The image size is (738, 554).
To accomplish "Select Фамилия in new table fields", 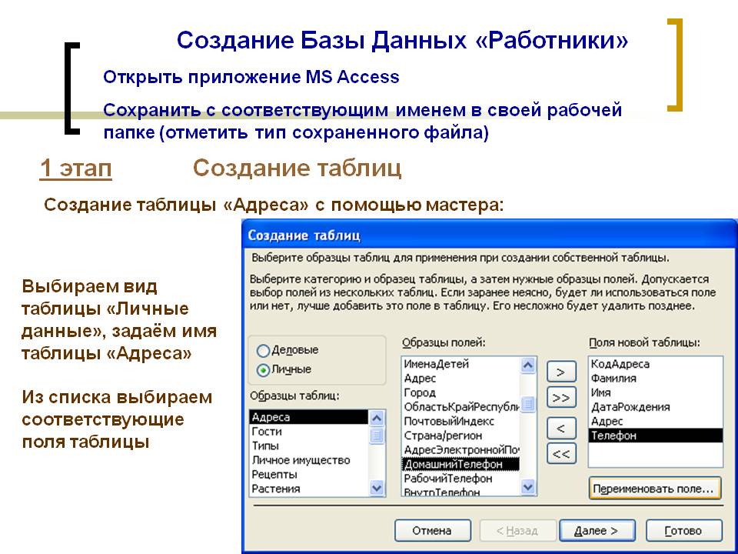I will (x=613, y=378).
